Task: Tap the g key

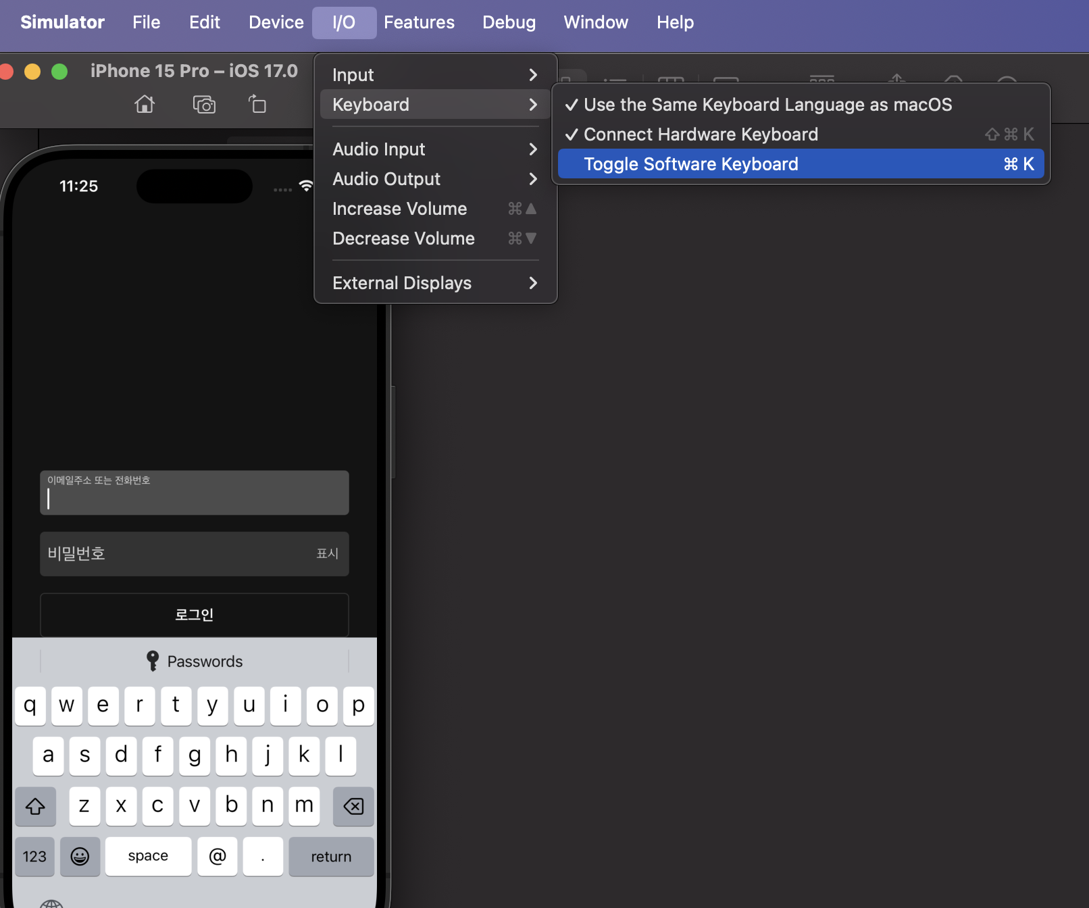Action: (195, 755)
